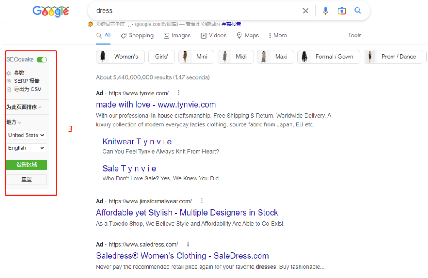The image size is (428, 278).
Task: Click the SEOquake keyword difficulty icon
Action: pos(91,24)
